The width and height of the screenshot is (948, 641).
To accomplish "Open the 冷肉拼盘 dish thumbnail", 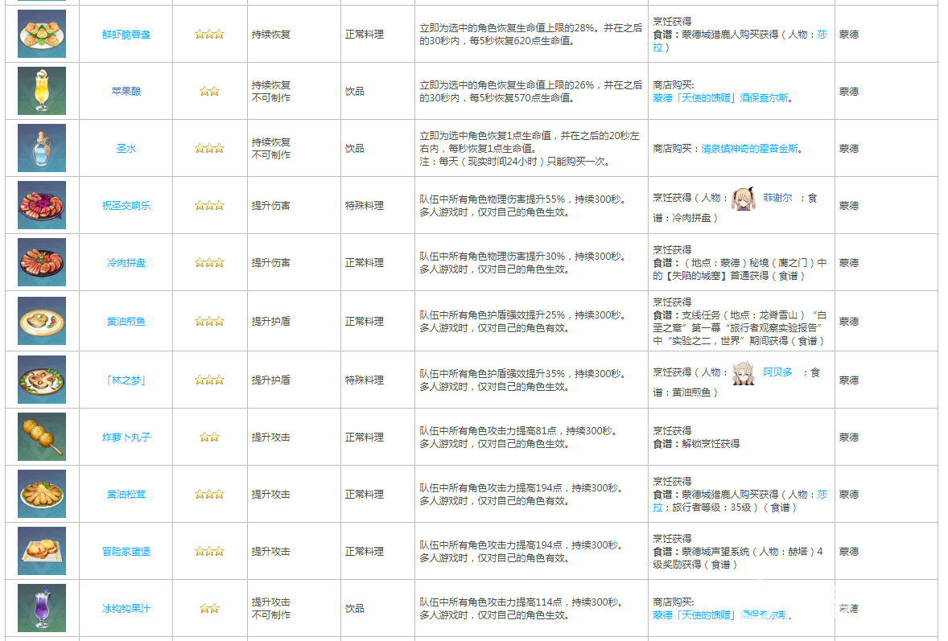I will pos(42,262).
